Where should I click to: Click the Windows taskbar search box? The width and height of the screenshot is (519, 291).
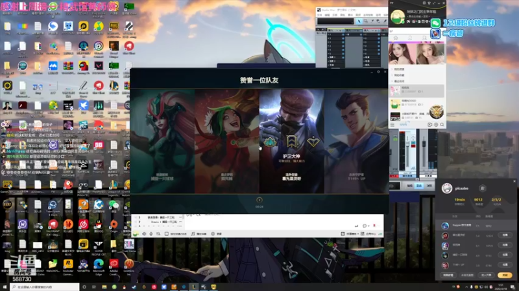[x=45, y=287]
